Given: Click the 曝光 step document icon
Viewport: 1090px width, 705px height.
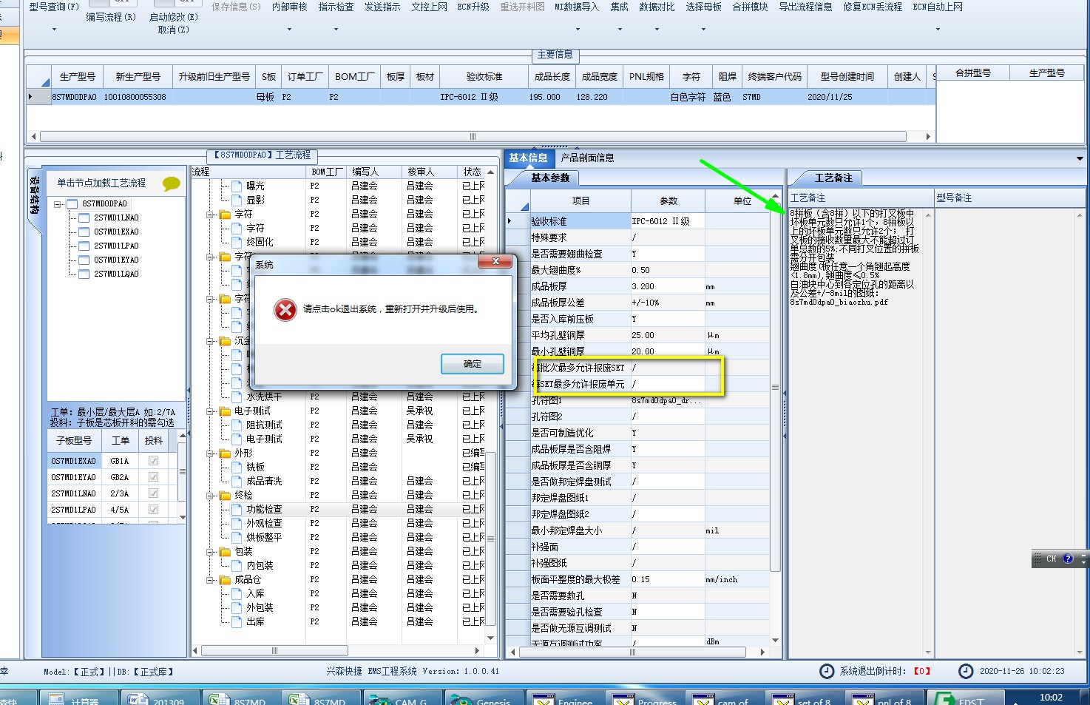Looking at the screenshot, I should (237, 186).
